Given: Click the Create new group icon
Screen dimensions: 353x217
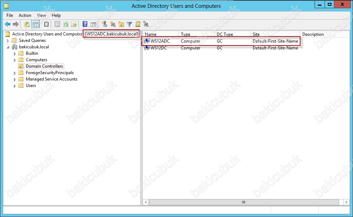Looking at the screenshot, I should tap(113, 24).
